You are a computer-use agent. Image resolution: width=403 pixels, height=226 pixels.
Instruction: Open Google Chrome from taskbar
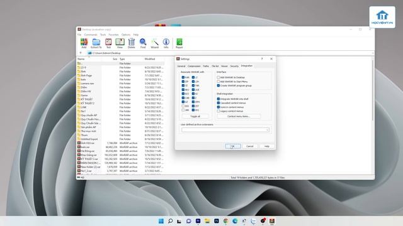pos(225,221)
